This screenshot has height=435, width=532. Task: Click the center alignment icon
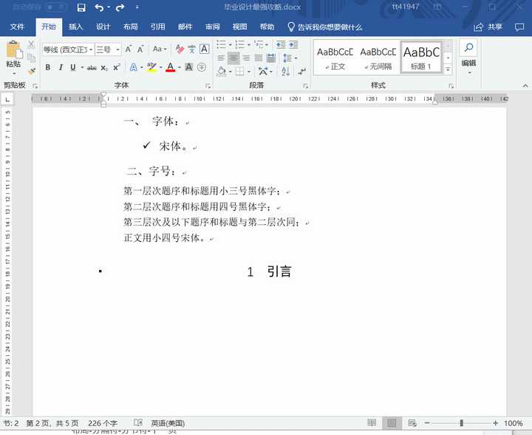233,58
